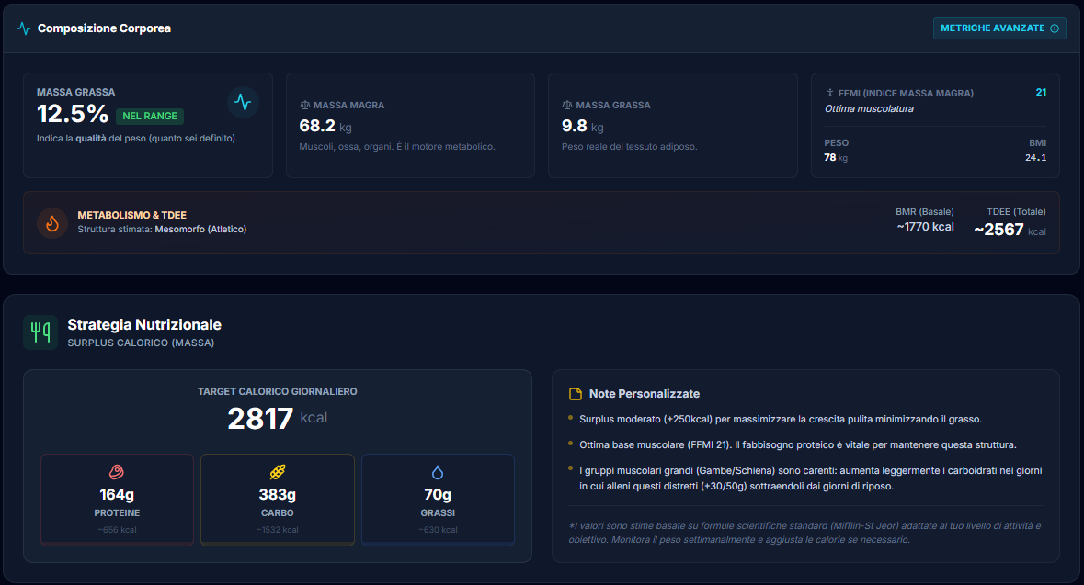Click the scale icon next to Massa Magra

click(x=305, y=105)
